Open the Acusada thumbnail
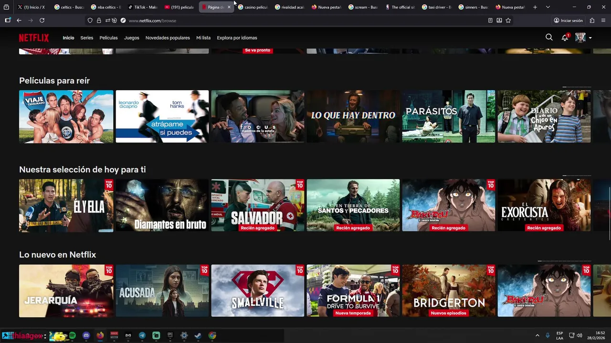Screen dimensions: 611x343 pos(162,291)
